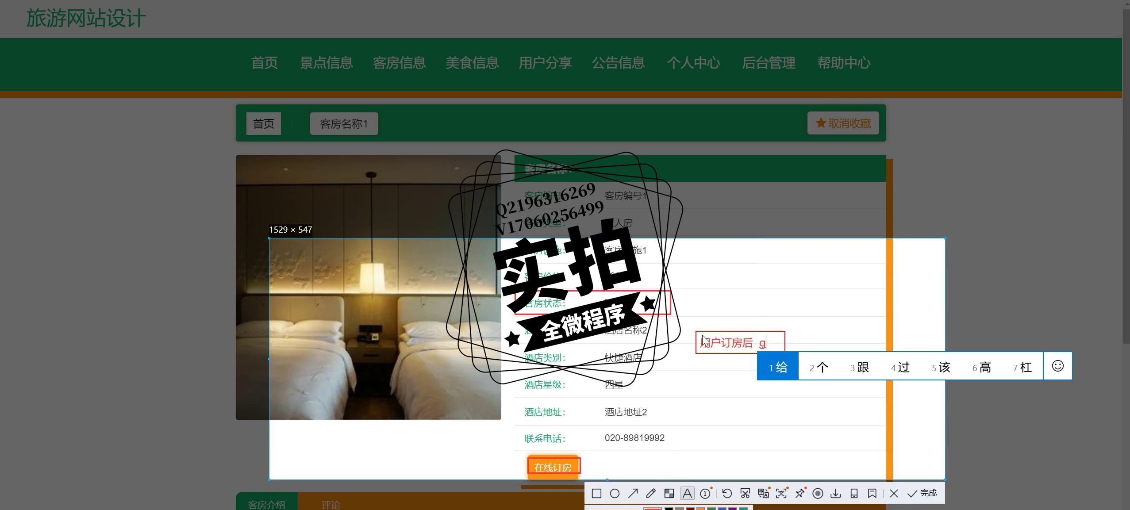This screenshot has height=510, width=1130.
Task: Open the 景点信息 menu item
Action: [327, 63]
